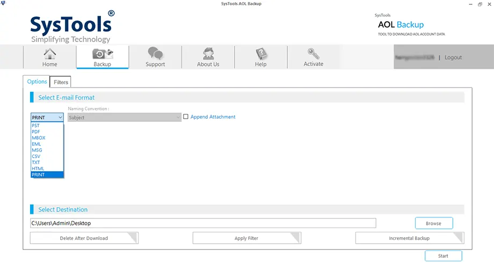
Task: Click the blurred account username
Action: tap(415, 57)
